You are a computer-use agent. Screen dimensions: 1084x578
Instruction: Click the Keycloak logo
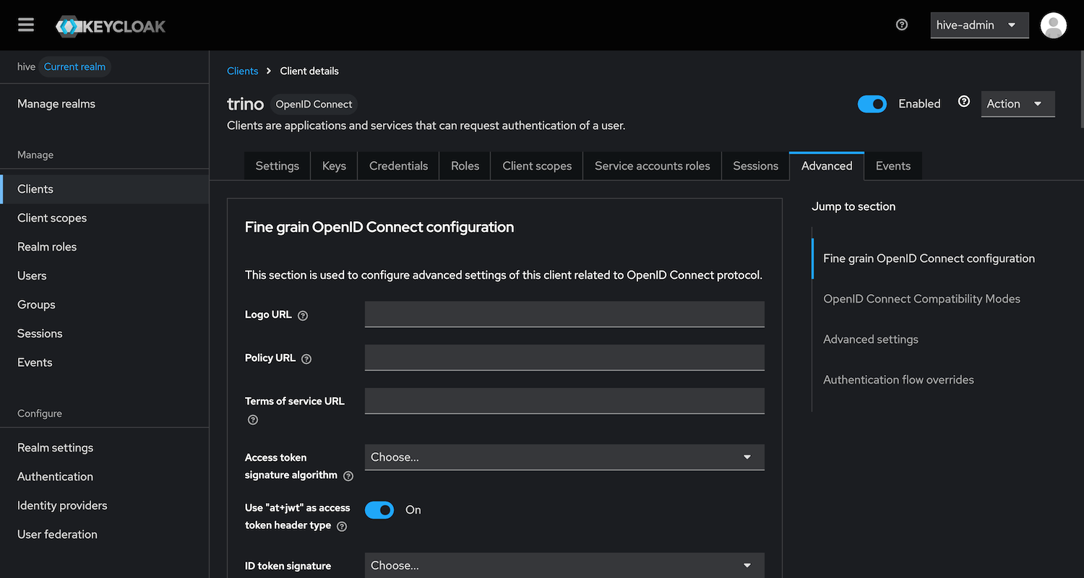[x=111, y=27]
